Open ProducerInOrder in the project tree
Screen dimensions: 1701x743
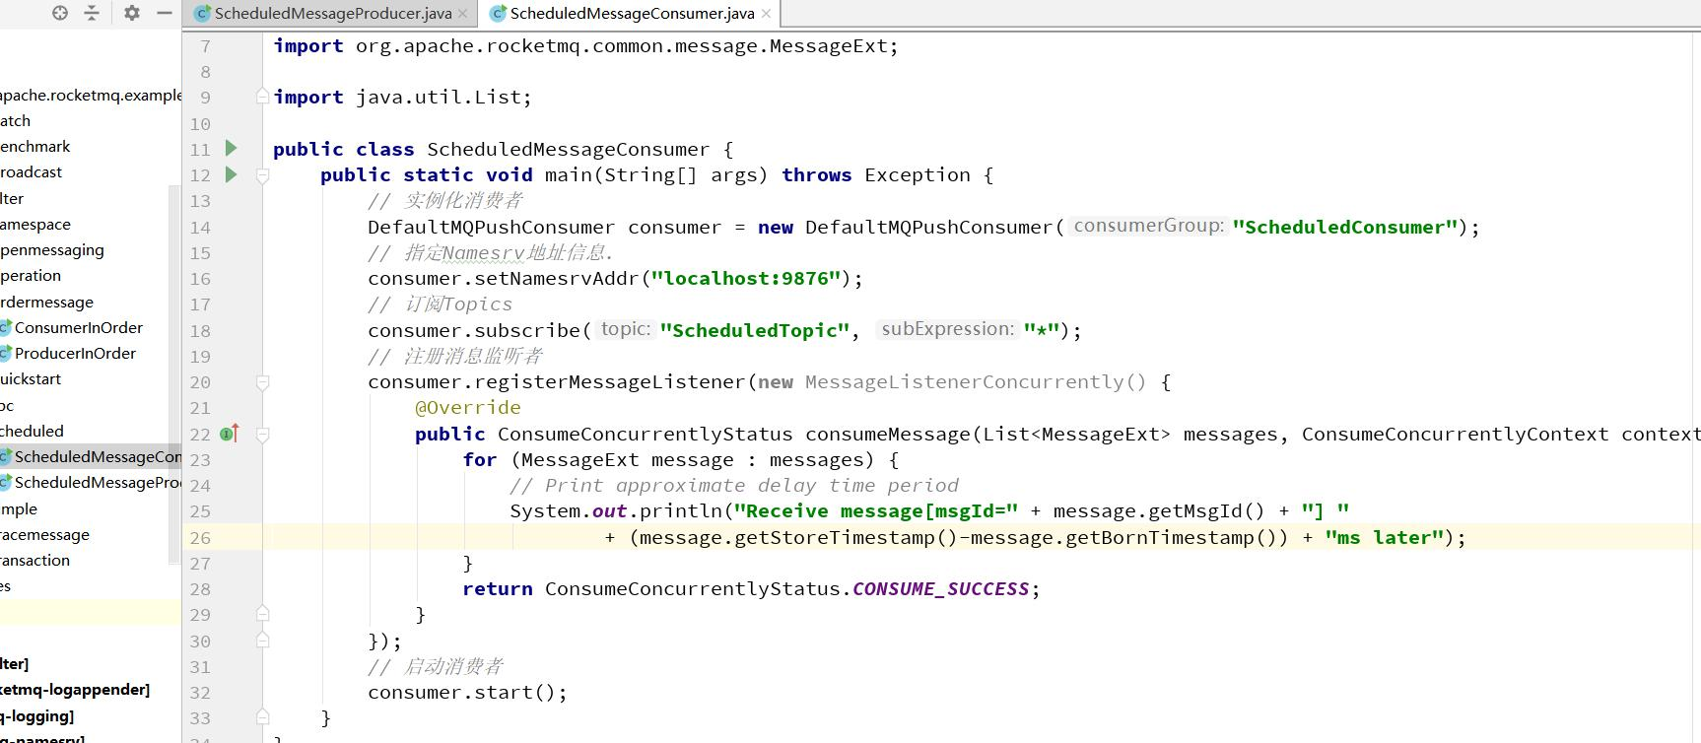click(x=75, y=353)
